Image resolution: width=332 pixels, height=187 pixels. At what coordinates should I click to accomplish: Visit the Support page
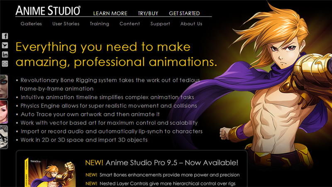pos(160,24)
